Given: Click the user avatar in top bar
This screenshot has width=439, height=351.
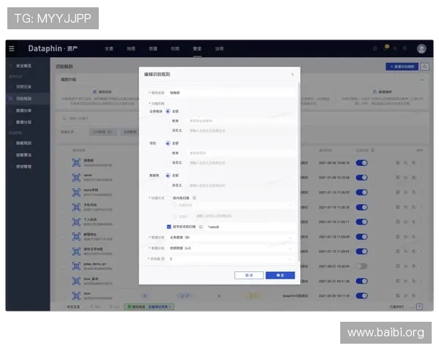Looking at the screenshot, I should point(421,49).
